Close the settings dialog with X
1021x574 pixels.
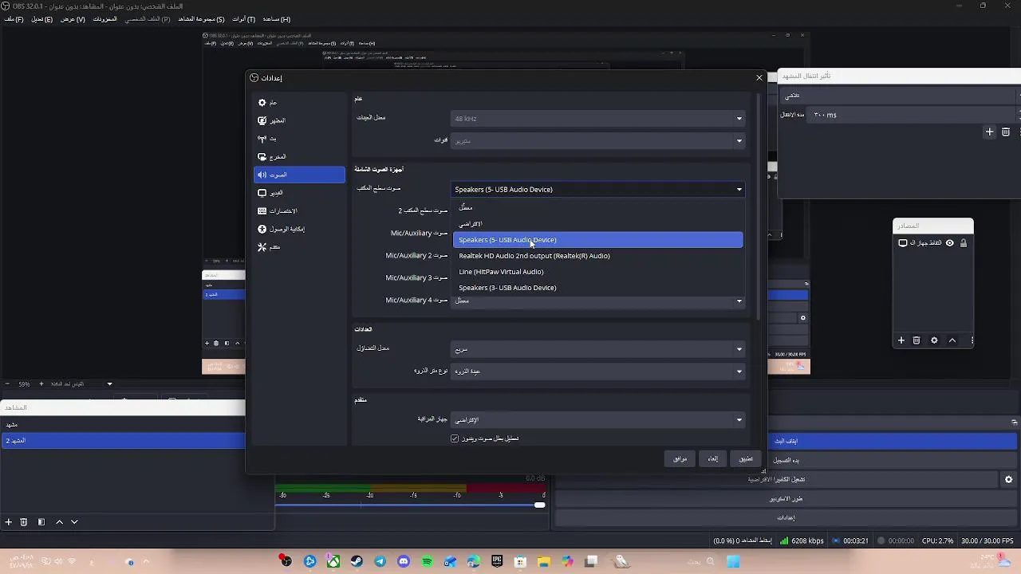point(759,77)
